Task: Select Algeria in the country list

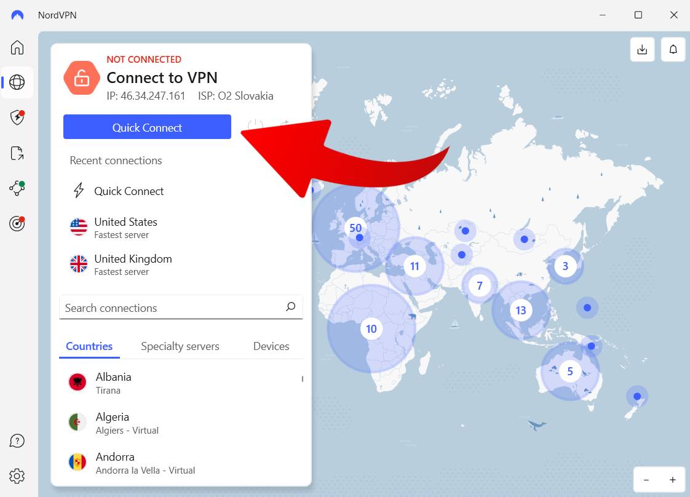Action: (181, 423)
